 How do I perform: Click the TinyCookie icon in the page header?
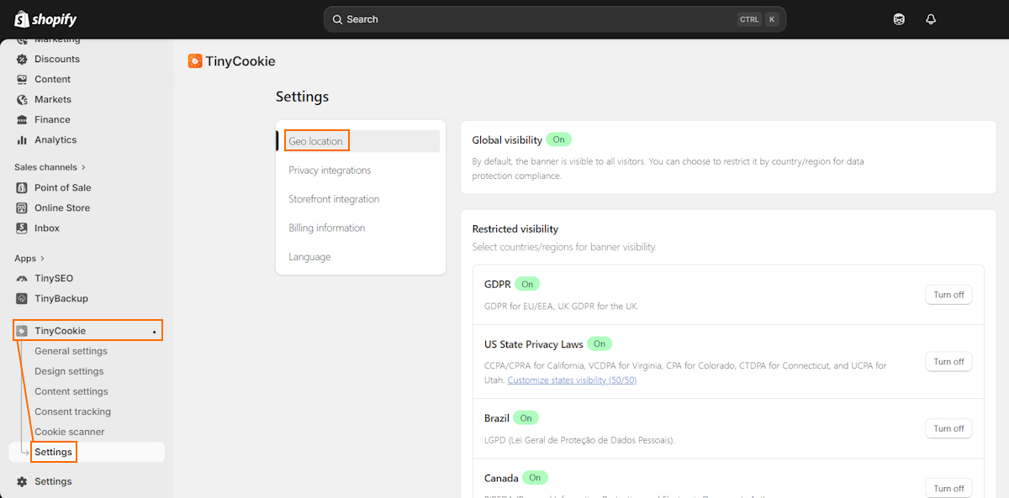tap(195, 60)
